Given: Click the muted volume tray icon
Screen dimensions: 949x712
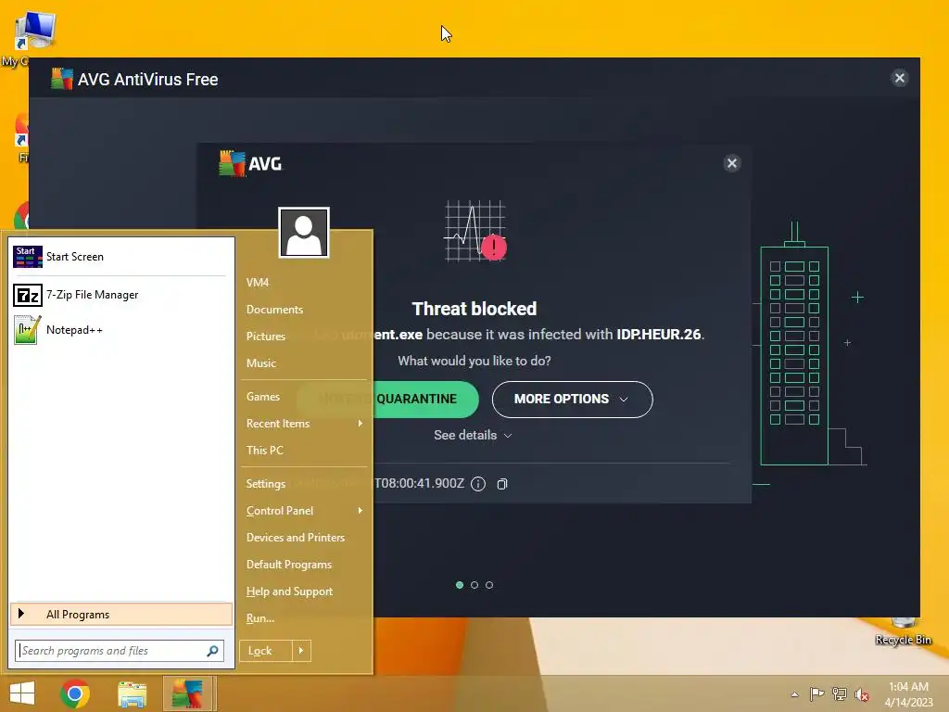Looking at the screenshot, I should (x=861, y=694).
